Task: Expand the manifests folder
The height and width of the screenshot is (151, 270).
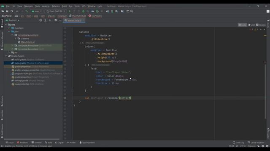Action: pos(9,28)
